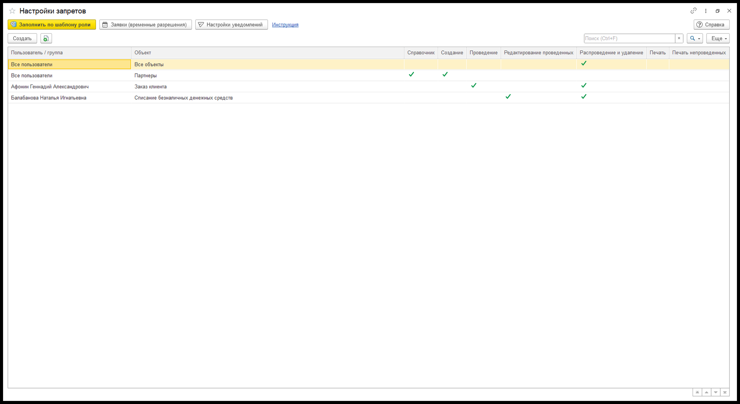The image size is (740, 404).
Task: Restore the window with the restore icon
Action: tap(718, 11)
